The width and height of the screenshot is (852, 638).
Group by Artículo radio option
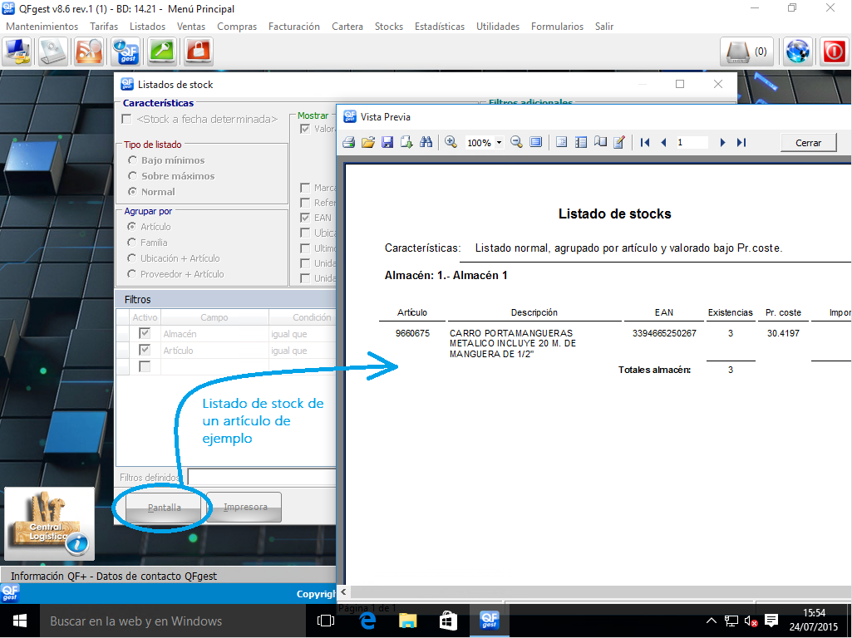(x=131, y=227)
